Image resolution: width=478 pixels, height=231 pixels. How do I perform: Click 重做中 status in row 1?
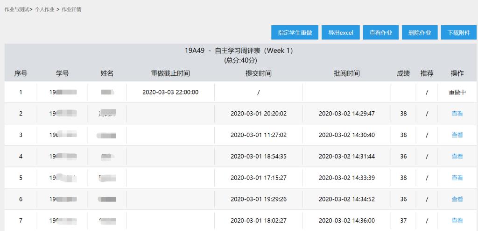coord(457,92)
